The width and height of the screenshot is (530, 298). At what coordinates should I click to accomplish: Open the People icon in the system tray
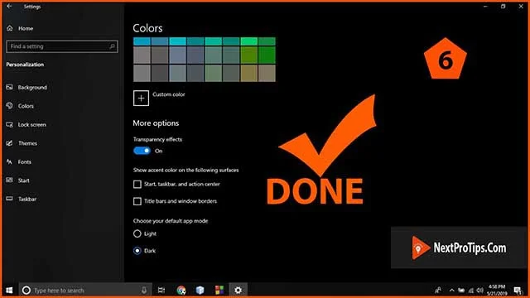pos(438,291)
